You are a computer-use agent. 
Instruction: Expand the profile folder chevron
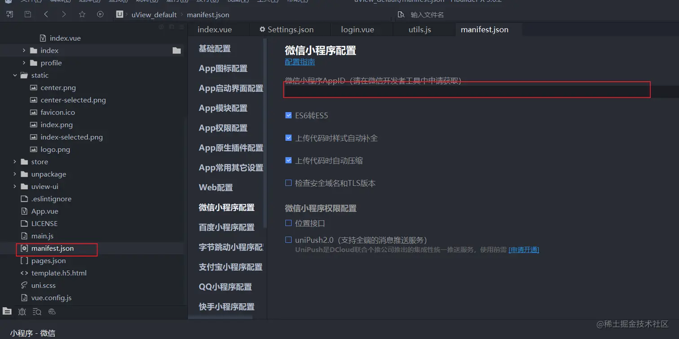[x=24, y=63]
